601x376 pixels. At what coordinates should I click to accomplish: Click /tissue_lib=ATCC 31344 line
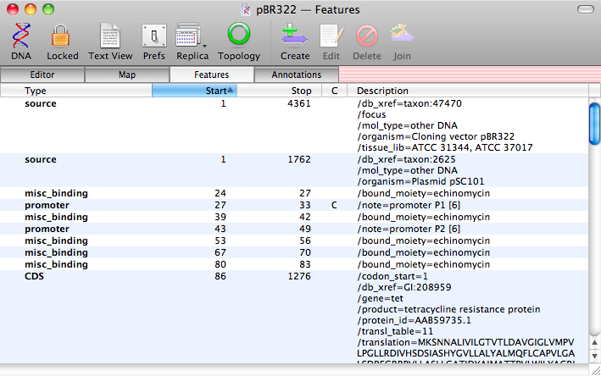point(445,147)
